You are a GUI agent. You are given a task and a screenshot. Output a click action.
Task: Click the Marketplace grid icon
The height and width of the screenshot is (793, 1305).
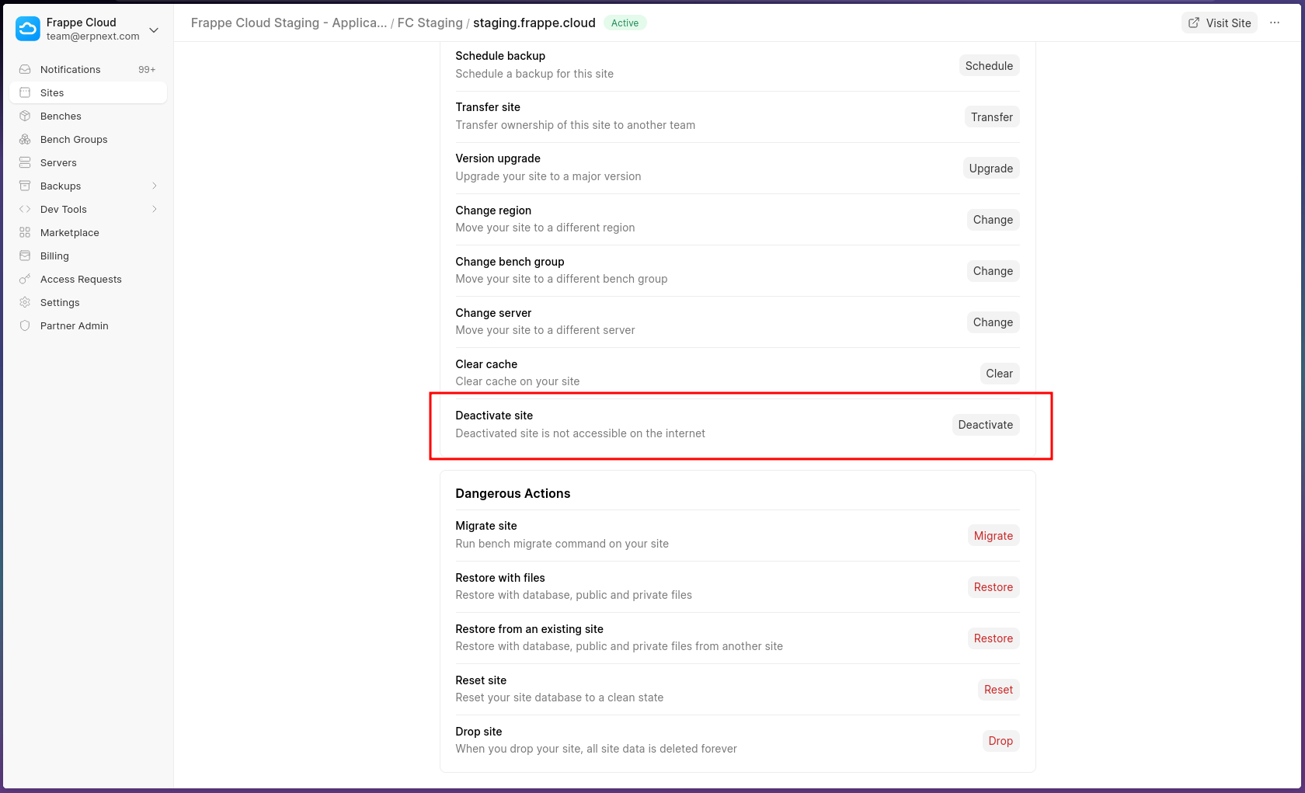coord(25,232)
